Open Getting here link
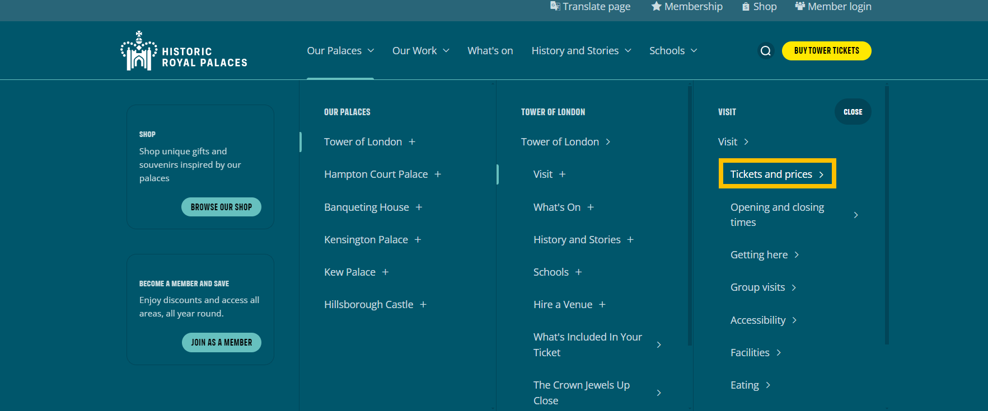The height and width of the screenshot is (411, 988). [765, 255]
